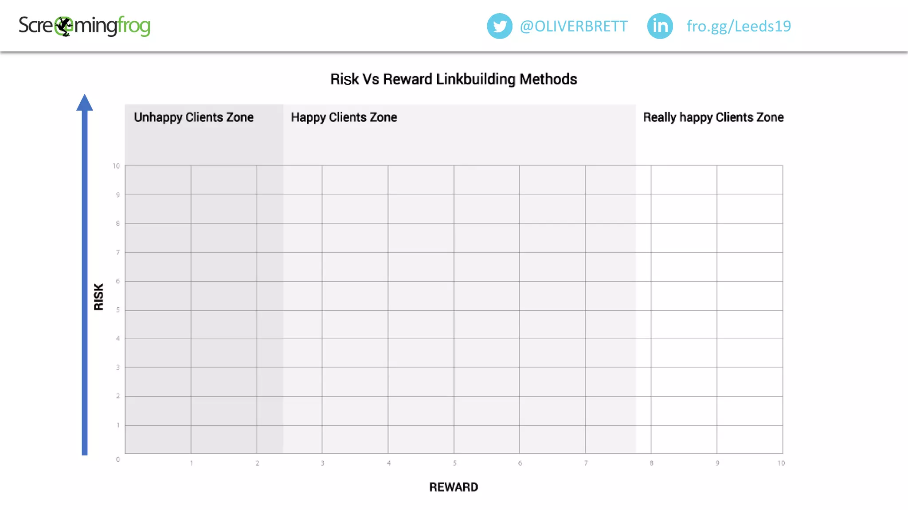Click the LinkedIn circle icon
The width and height of the screenshot is (908, 510).
click(660, 26)
